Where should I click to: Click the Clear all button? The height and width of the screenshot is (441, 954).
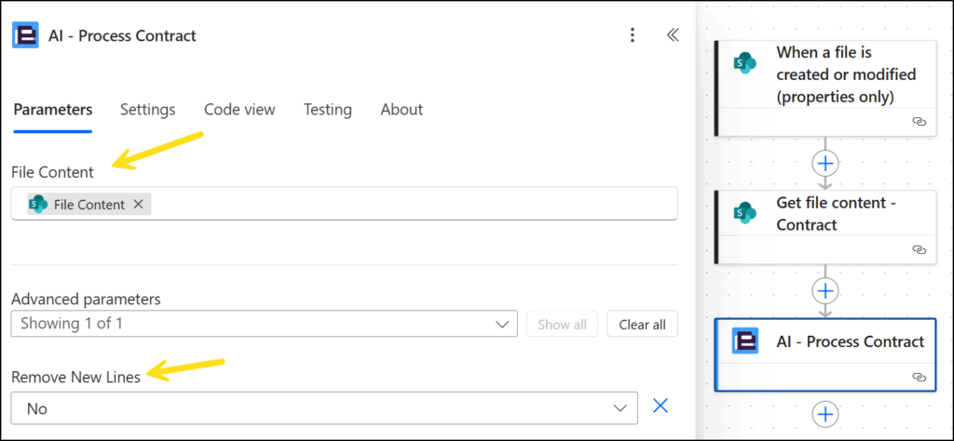pyautogui.click(x=642, y=324)
